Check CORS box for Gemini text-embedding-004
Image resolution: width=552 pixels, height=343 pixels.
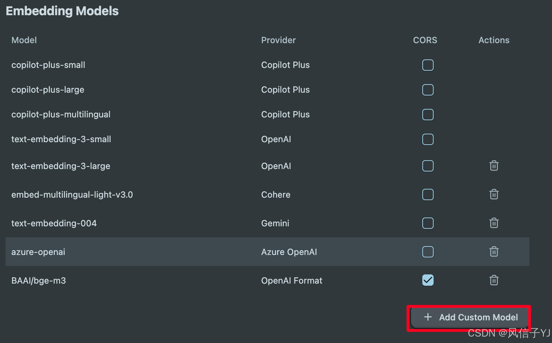click(x=428, y=223)
